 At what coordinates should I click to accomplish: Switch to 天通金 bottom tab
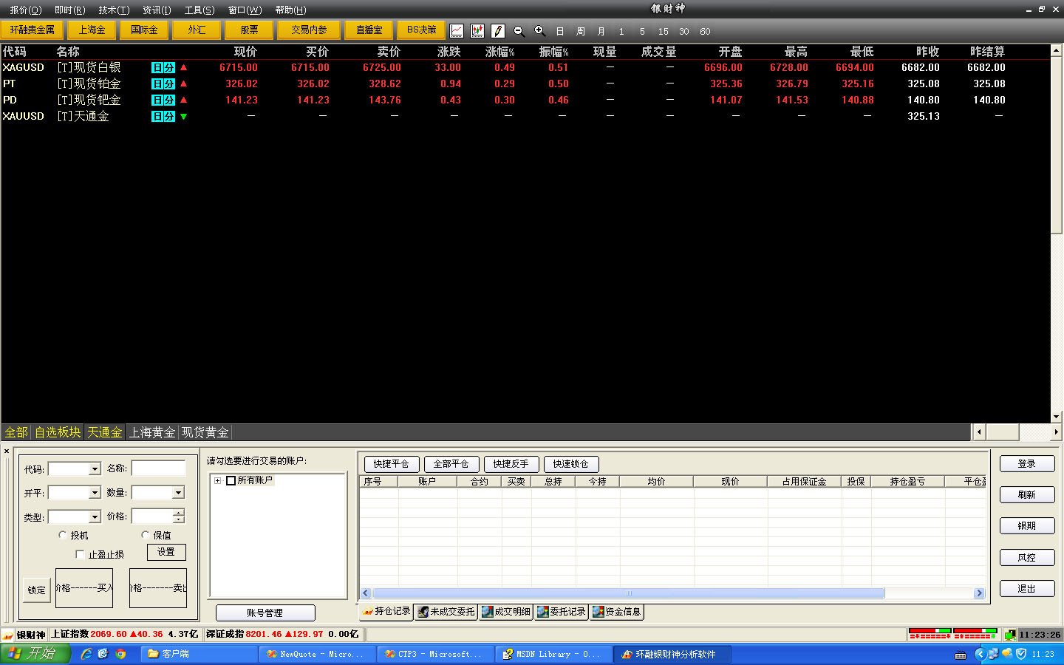pos(104,432)
